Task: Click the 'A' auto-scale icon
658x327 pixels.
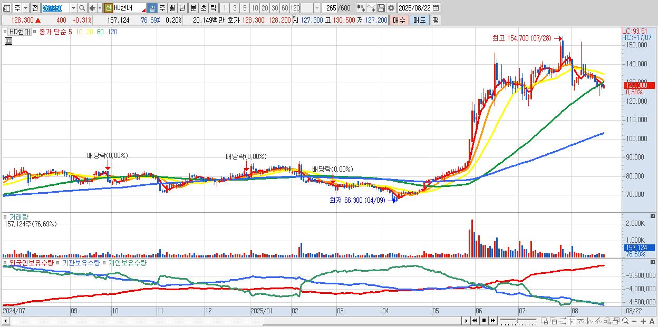Action: click(652, 321)
